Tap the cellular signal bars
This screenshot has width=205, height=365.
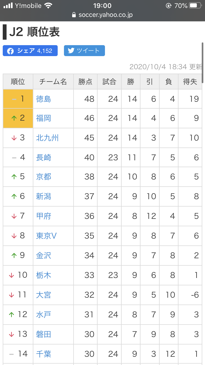8,5
